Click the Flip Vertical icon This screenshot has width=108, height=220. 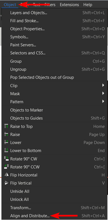click(6, 183)
